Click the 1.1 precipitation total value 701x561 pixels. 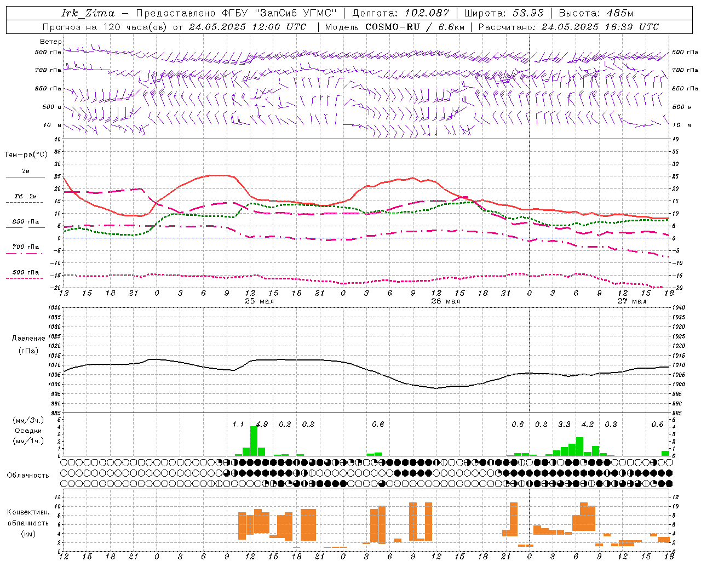pos(238,425)
